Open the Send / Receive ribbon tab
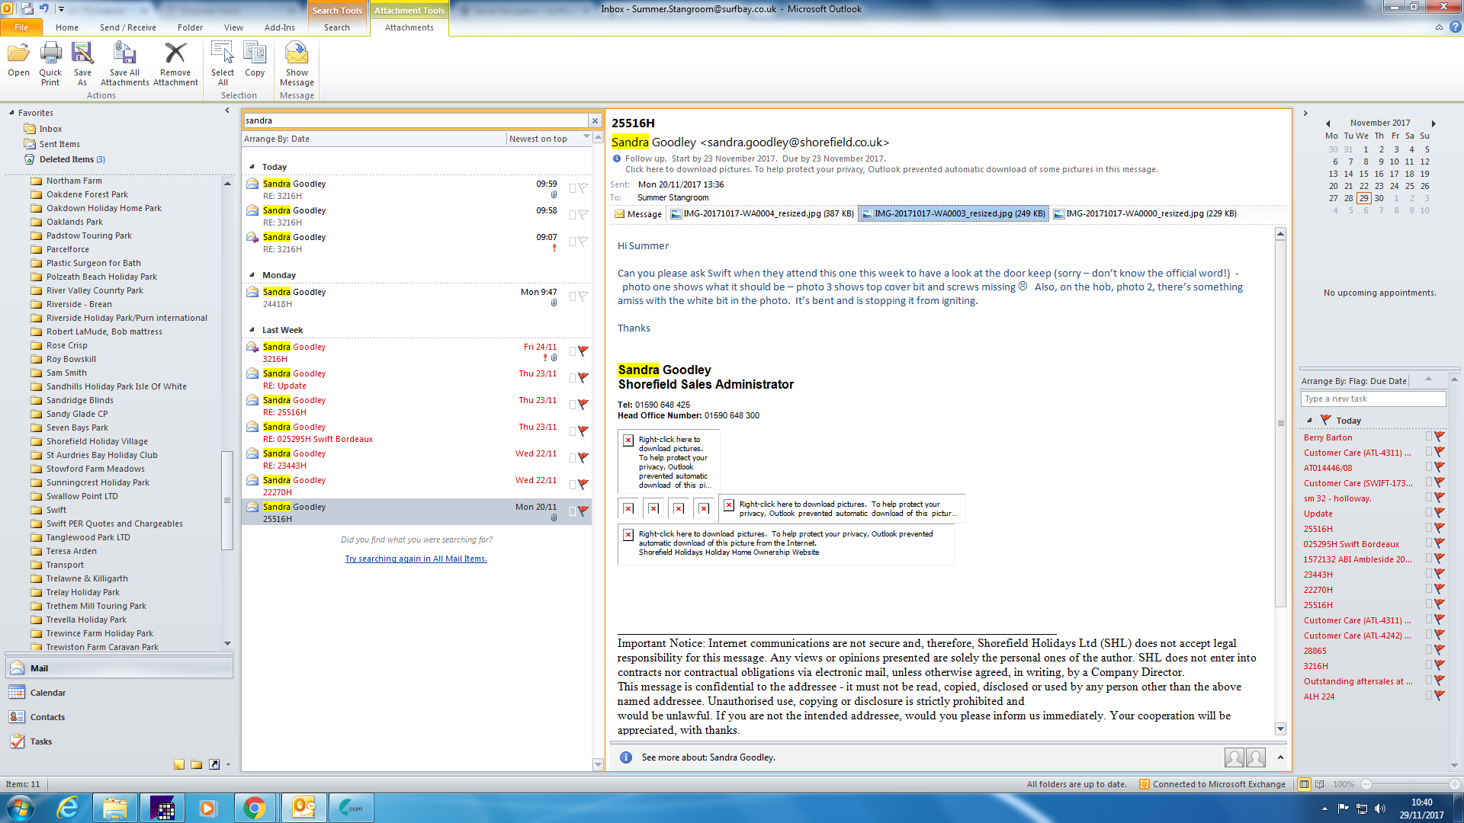 tap(127, 27)
